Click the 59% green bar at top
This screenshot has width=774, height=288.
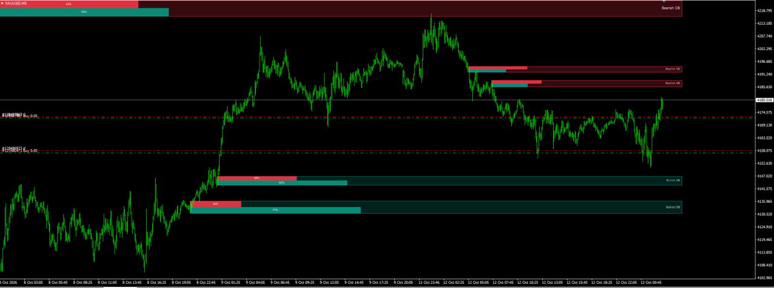(x=84, y=11)
